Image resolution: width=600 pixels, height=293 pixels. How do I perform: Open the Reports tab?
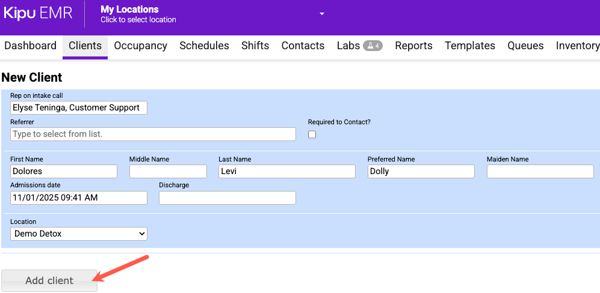click(x=413, y=46)
